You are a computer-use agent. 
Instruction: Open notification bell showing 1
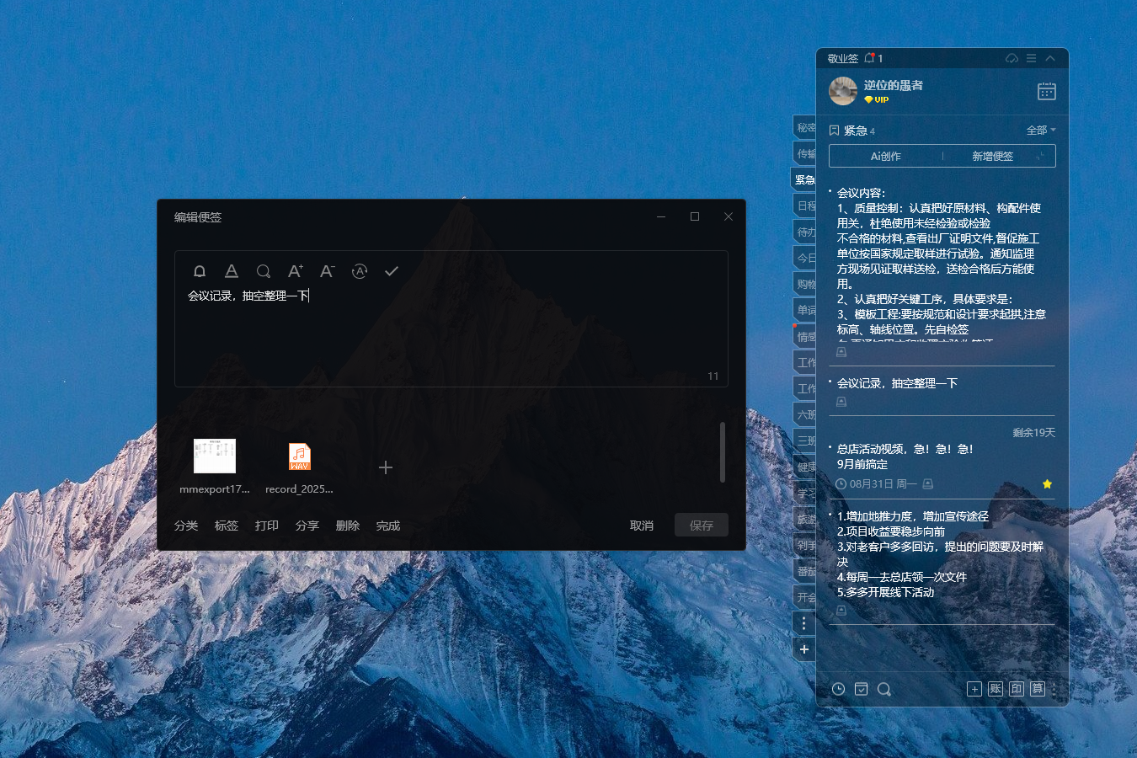pos(873,58)
